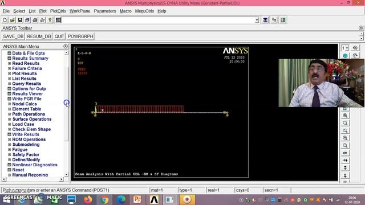
Task: Pan the model right with arrow icon
Action: coord(345,160)
